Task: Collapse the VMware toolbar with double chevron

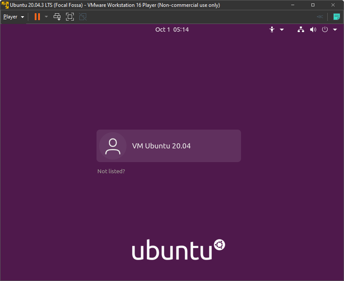Action: (320, 17)
